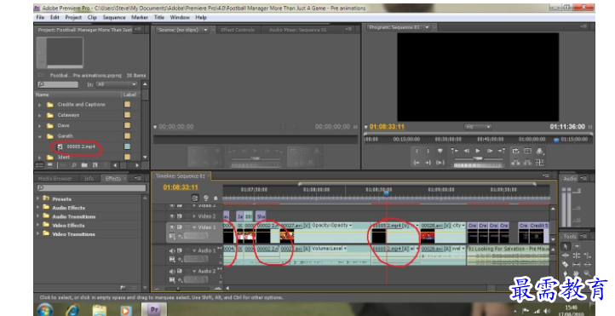Toggle track lock box for Audio 2
Image resolution: width=615 pixels, height=316 pixels.
click(187, 271)
